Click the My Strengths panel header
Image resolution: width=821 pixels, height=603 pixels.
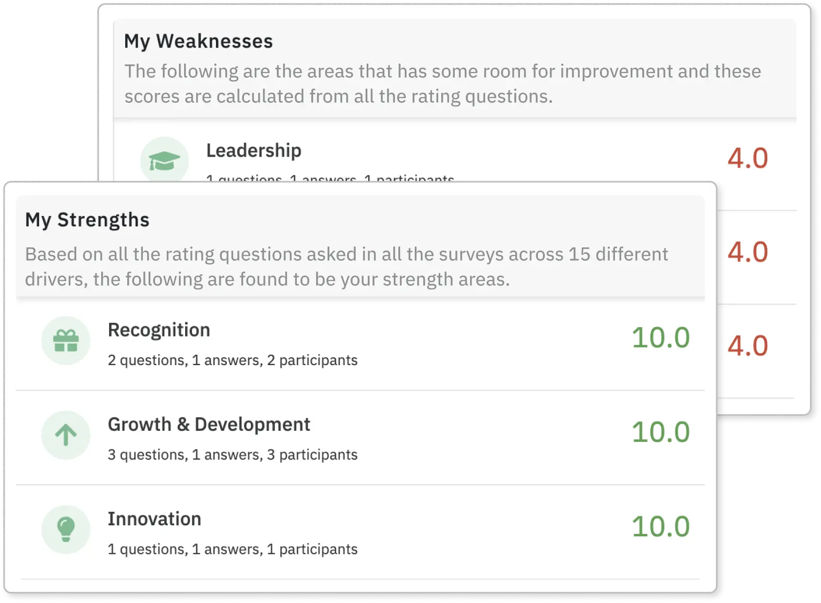click(x=88, y=219)
